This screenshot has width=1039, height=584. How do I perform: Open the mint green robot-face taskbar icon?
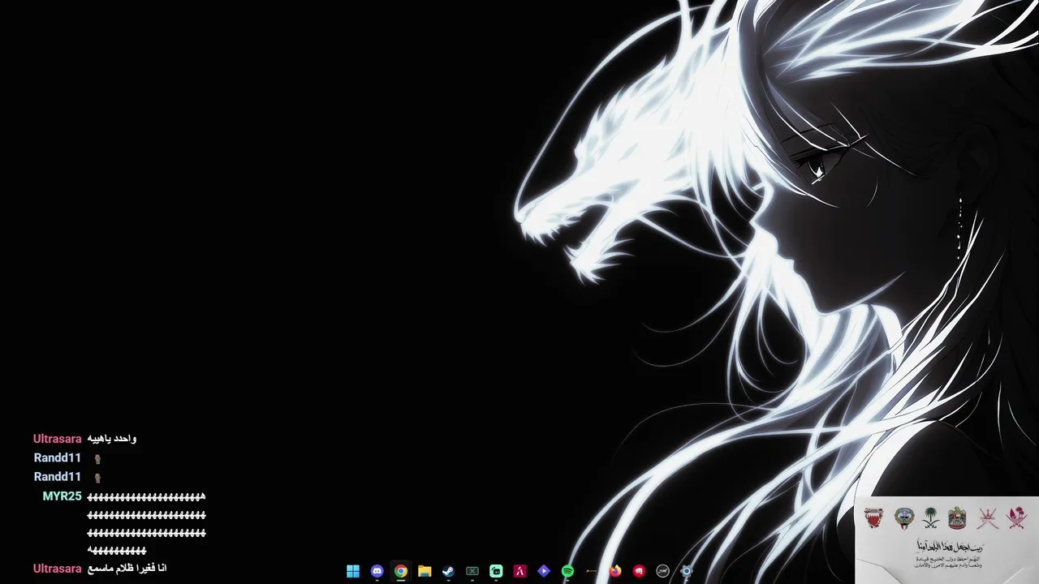point(496,571)
